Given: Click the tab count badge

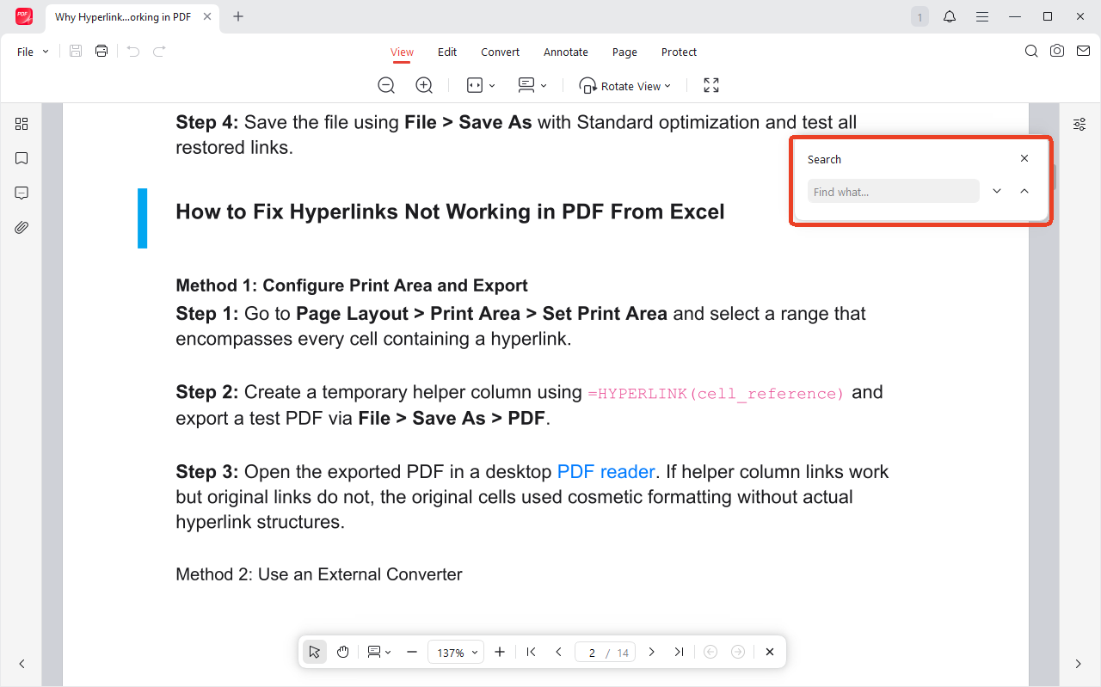Looking at the screenshot, I should click(920, 16).
